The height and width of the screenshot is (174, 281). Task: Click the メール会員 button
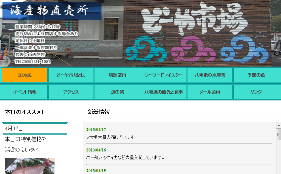tap(210, 92)
